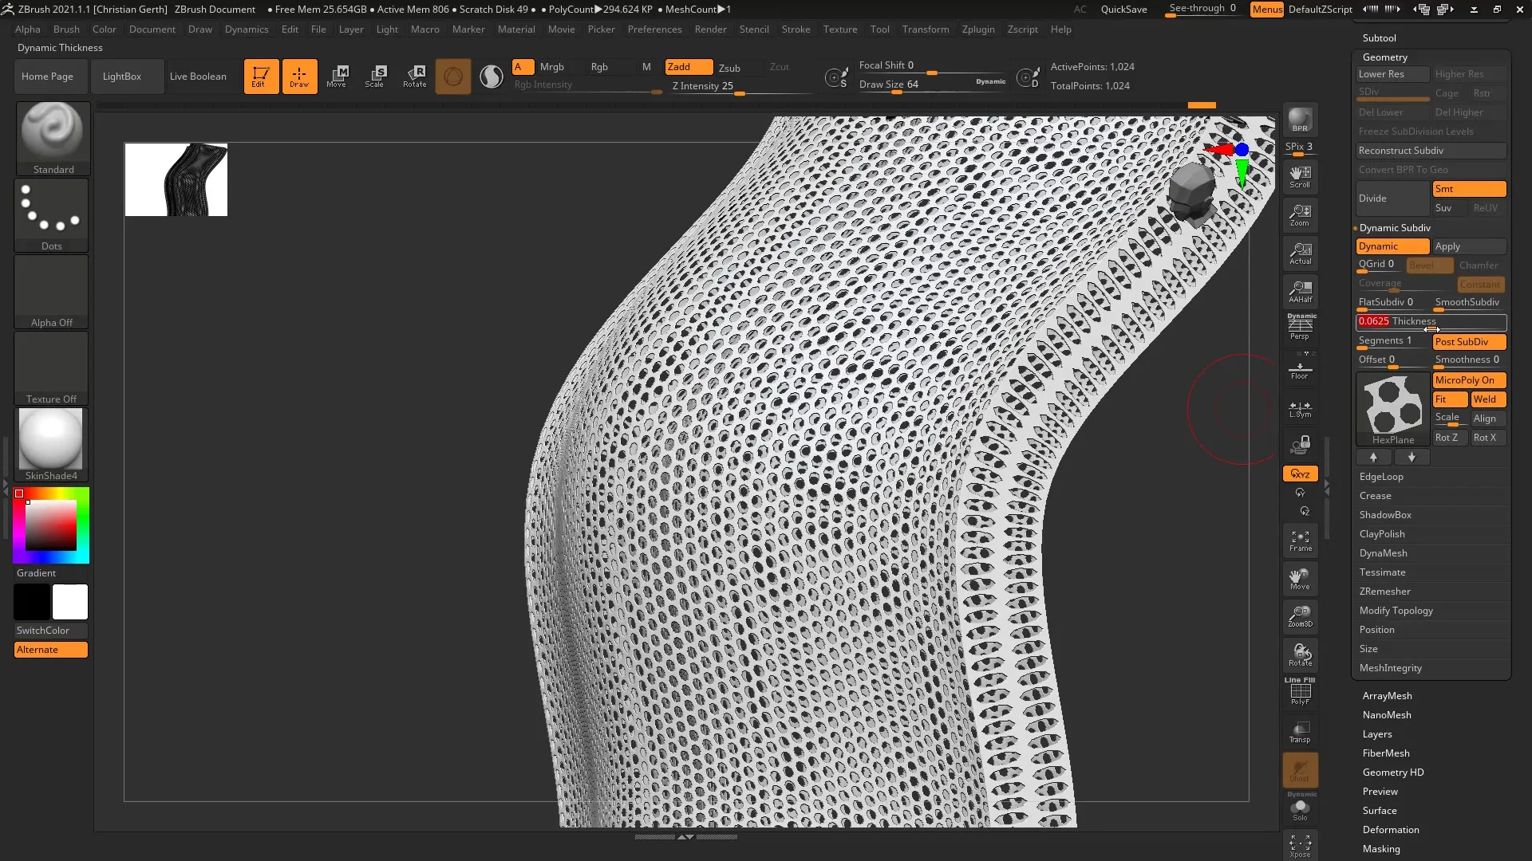
Task: Click the Scroll hand icon
Action: point(1300,177)
